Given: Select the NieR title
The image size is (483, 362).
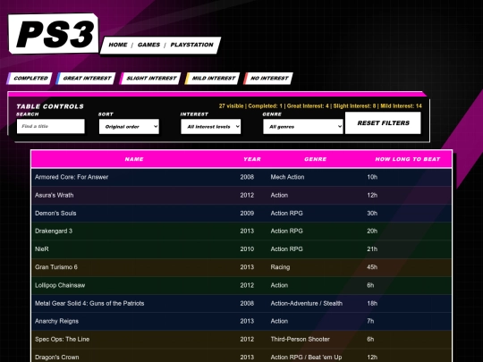Looking at the screenshot, I should click(41, 249).
